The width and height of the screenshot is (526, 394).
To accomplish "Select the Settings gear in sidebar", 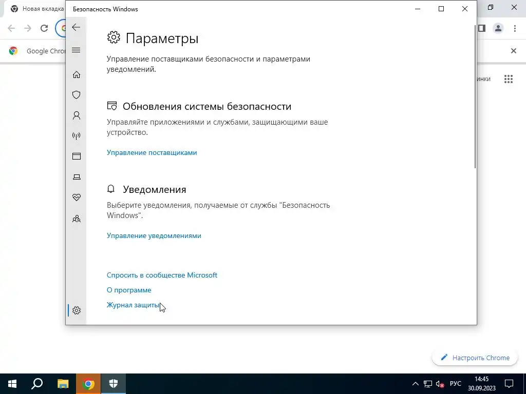I will (x=77, y=310).
